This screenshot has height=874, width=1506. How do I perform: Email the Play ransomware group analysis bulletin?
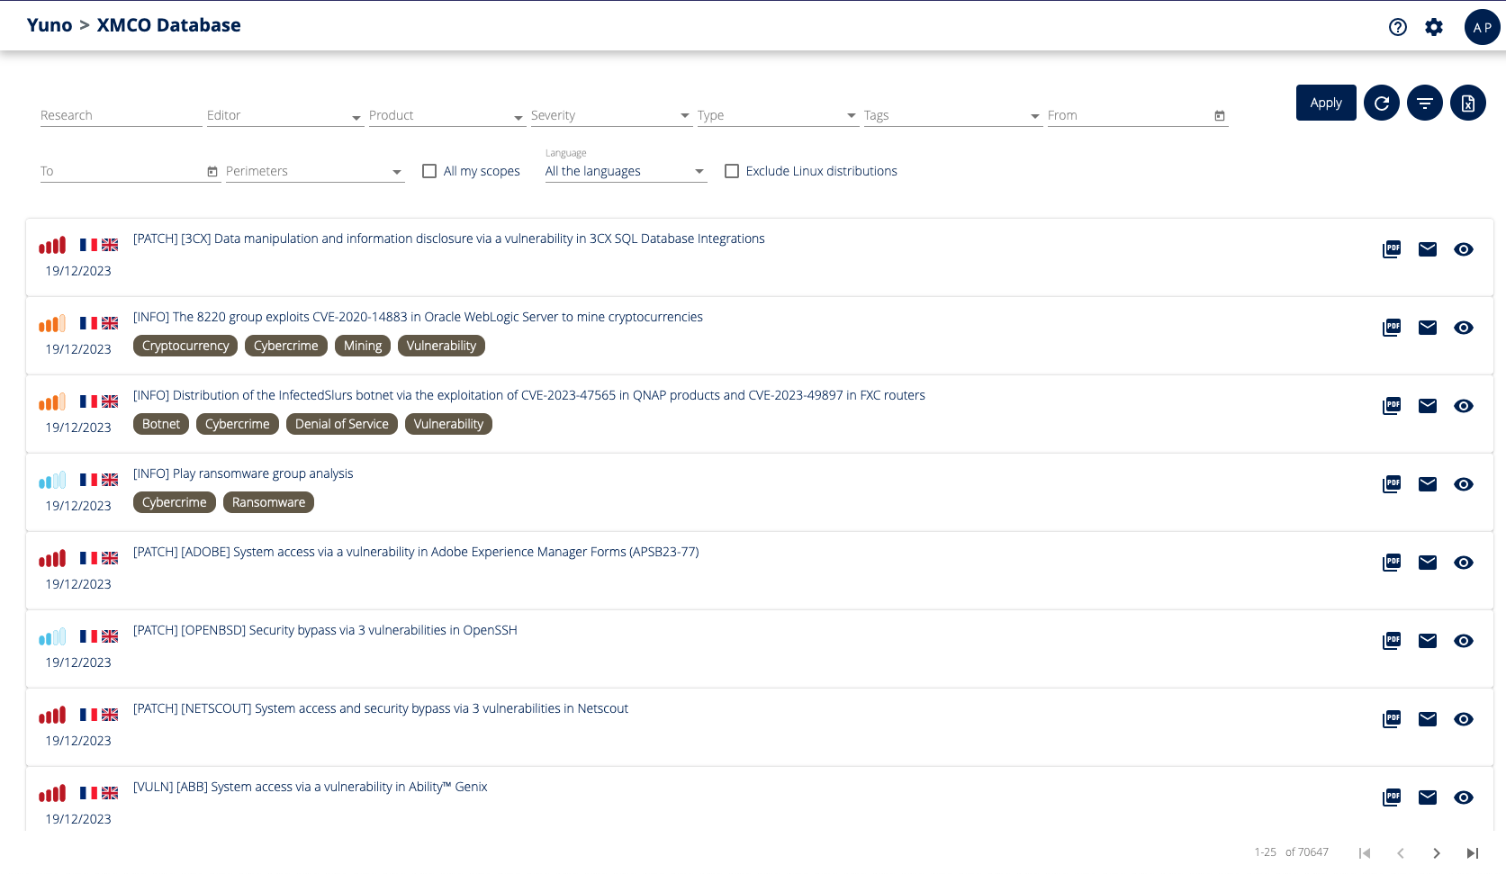1428,484
